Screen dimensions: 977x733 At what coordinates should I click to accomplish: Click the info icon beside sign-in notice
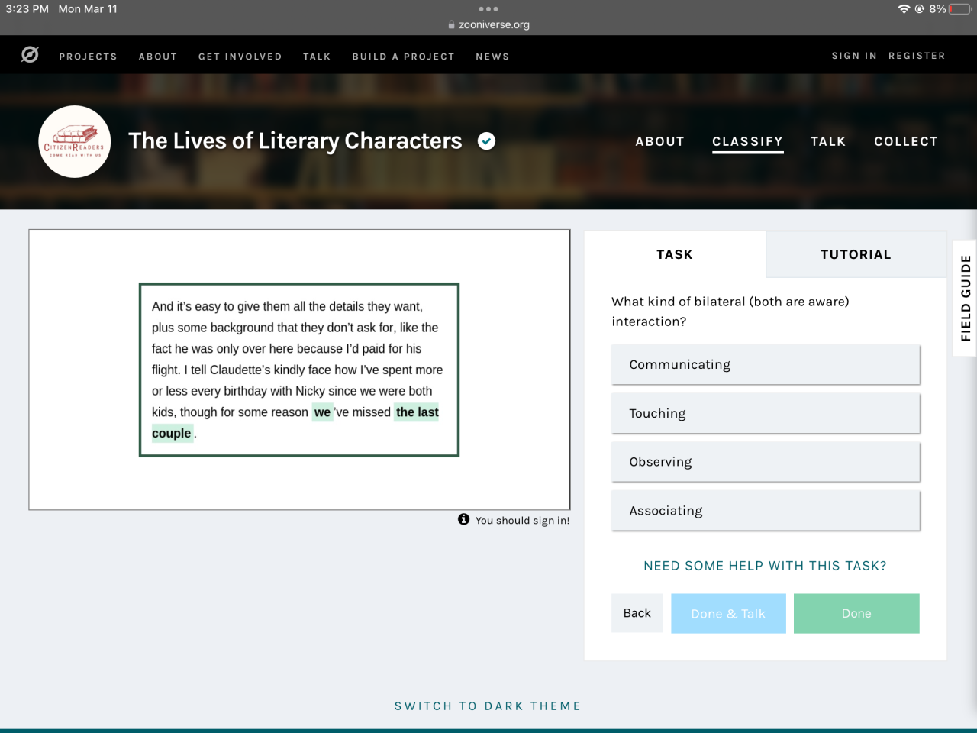tap(463, 519)
